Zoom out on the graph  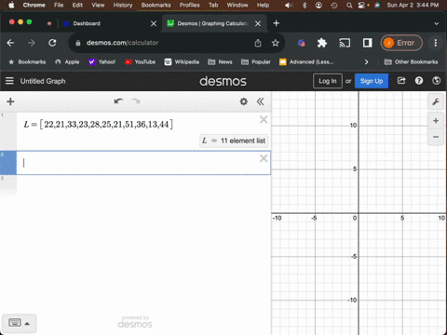pos(436,137)
